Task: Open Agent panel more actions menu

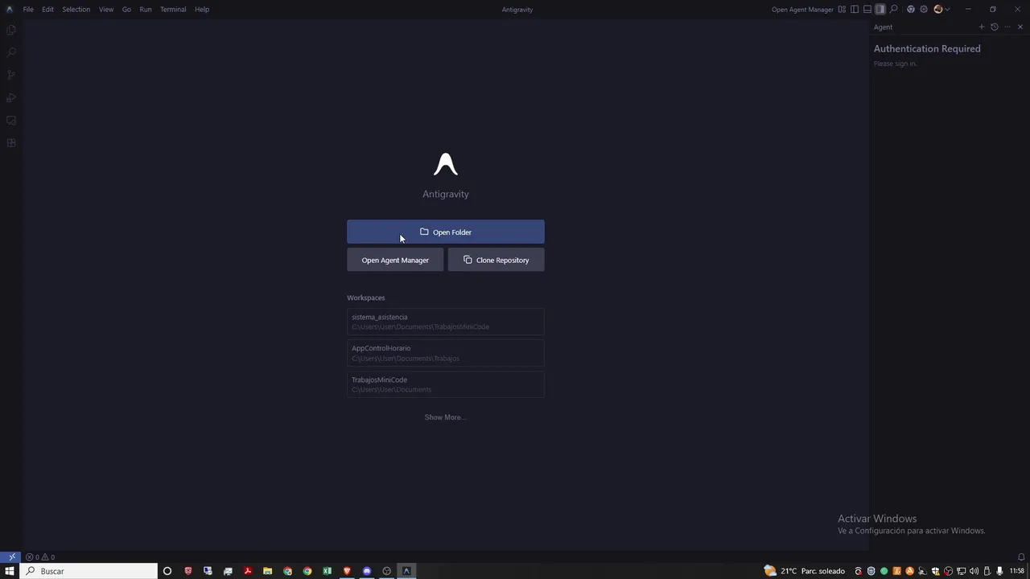Action: (x=1007, y=27)
